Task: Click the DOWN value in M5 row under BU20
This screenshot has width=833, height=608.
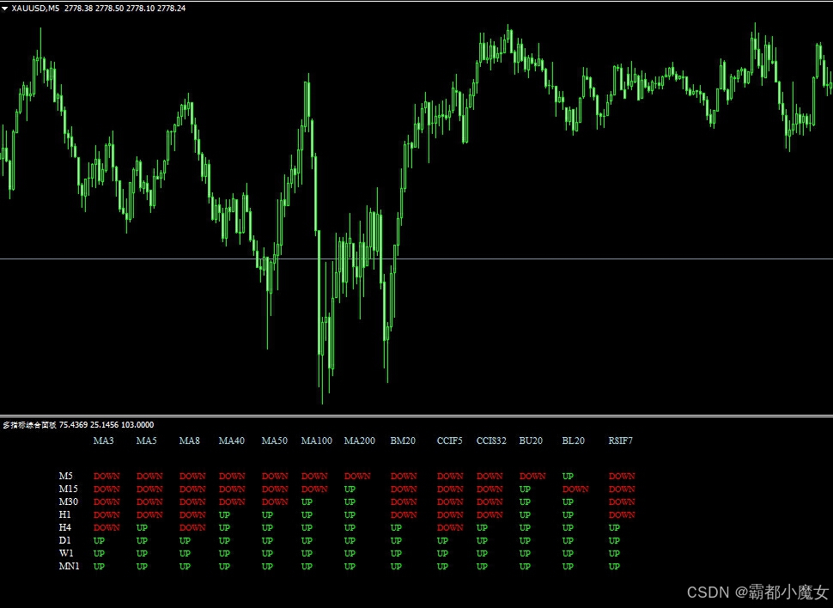Action: pyautogui.click(x=532, y=477)
